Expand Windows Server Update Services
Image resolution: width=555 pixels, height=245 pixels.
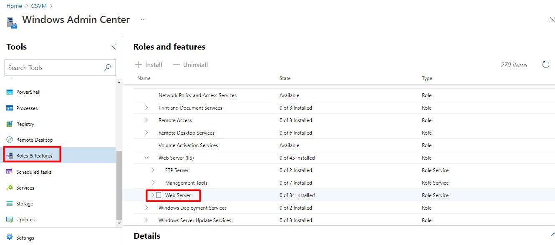pyautogui.click(x=146, y=220)
